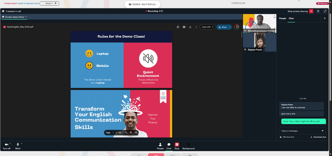332x156 pixels.
Task: Click 'switch to alternate room' link
Action: [28, 3]
